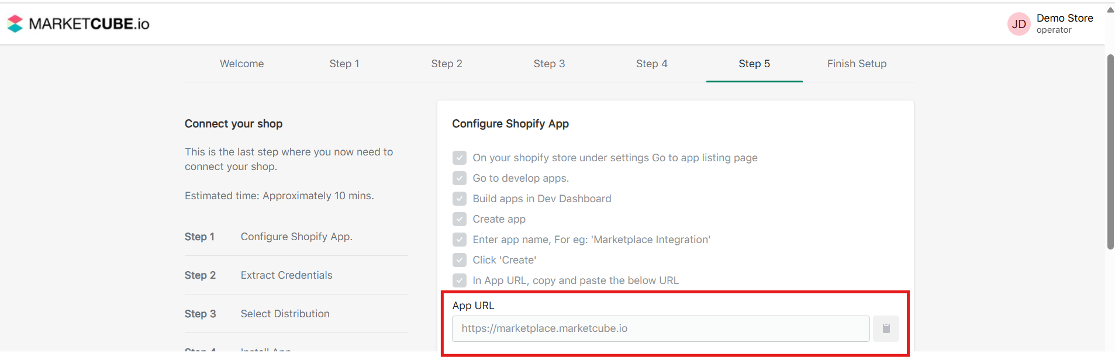The image size is (1115, 357).
Task: Click the scrollbar up arrow
Action: [1110, 9]
